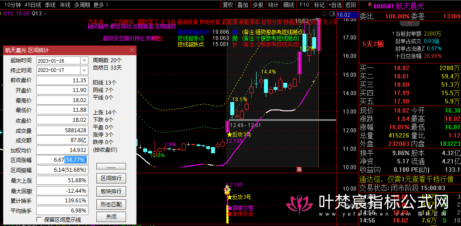
Task: Click the 最大回撤 value field
Action: [x=62, y=191]
